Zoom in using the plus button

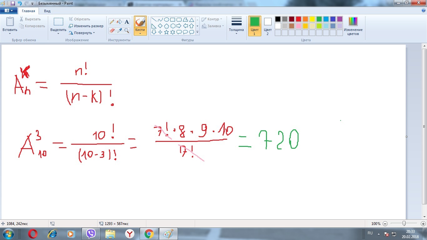pos(423,224)
